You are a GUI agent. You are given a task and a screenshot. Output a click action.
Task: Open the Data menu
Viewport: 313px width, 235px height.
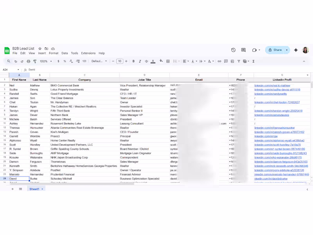[x=65, y=53]
